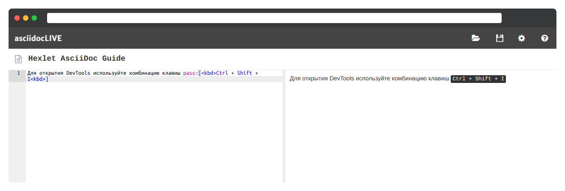Screen dimensions: 565x191
Task: Place cursor at I<kbd>] on the wrapped line
Action: click(x=38, y=79)
